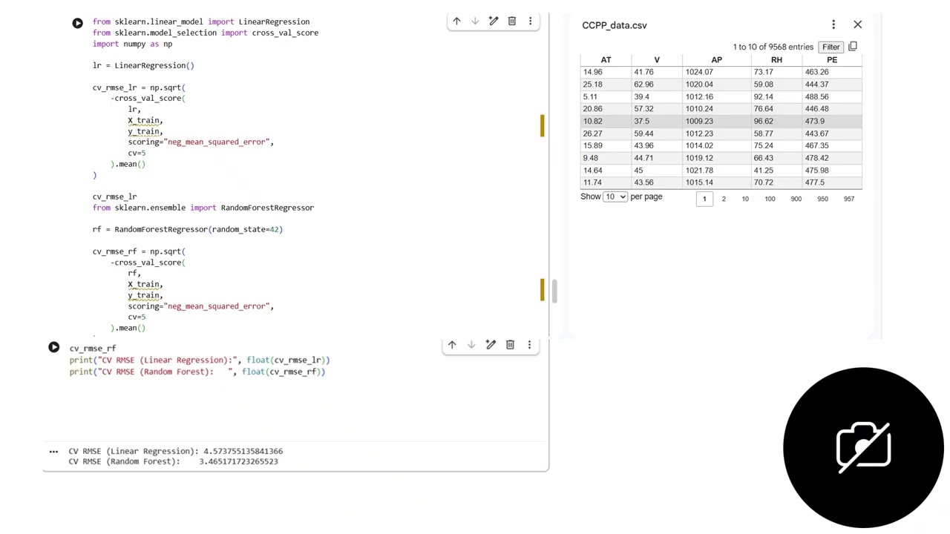The height and width of the screenshot is (534, 950).
Task: Click the Linear Regression RMSE output line
Action: [175, 451]
